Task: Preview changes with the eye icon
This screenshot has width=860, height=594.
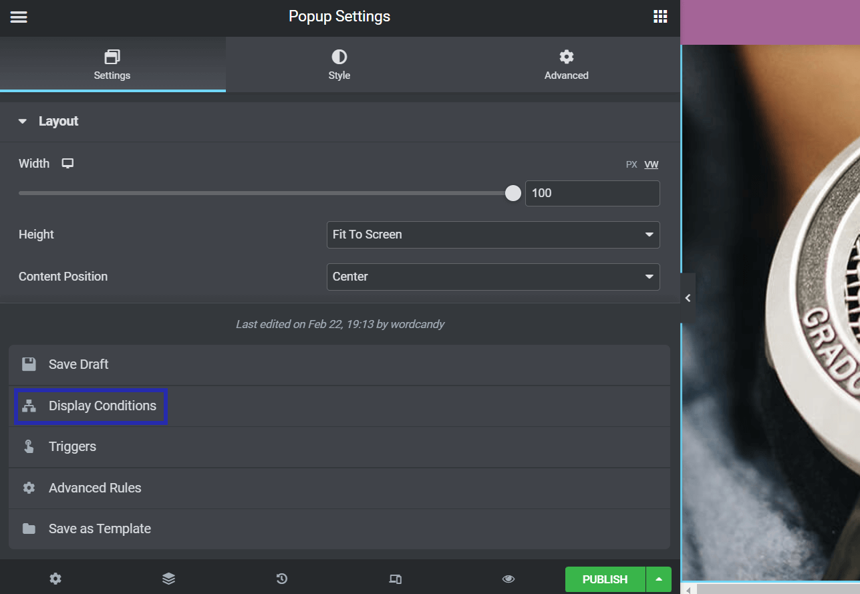Action: (509, 579)
